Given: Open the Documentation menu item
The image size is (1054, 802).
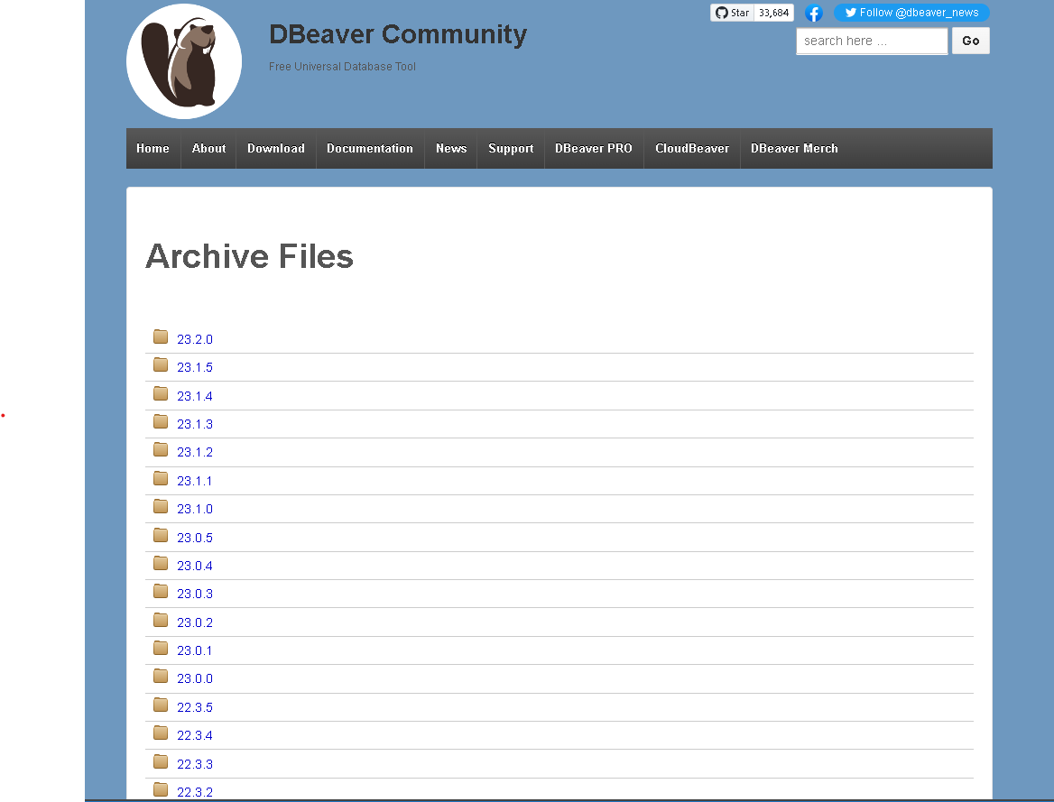Looking at the screenshot, I should (x=370, y=149).
